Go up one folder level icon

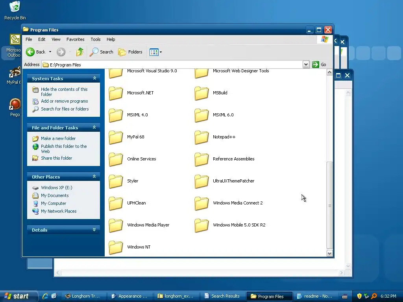pyautogui.click(x=79, y=52)
